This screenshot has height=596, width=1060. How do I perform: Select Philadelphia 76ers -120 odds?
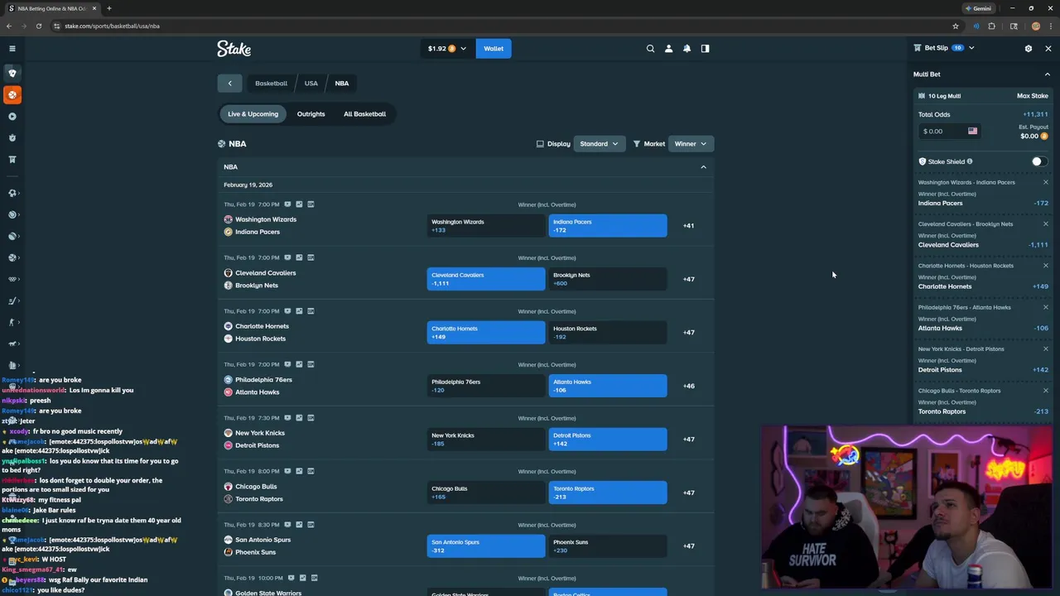tap(486, 386)
